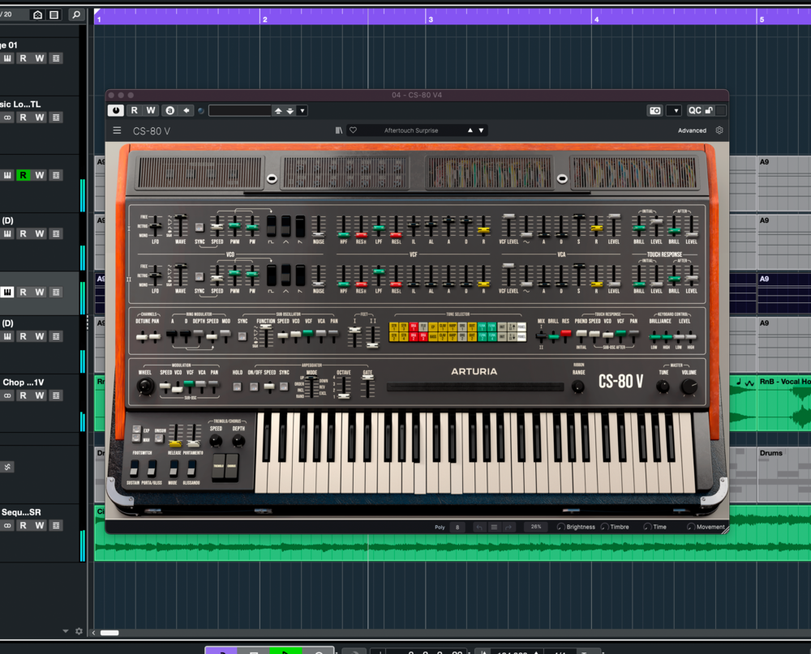Enable Write automation in the plugin toolbar

pyautogui.click(x=150, y=110)
